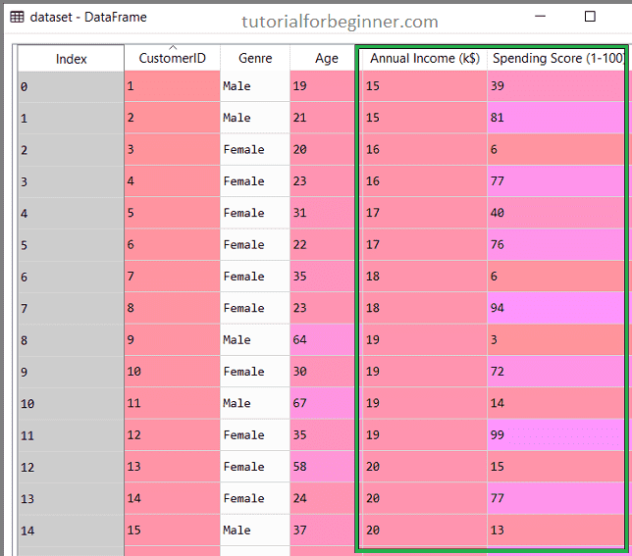Click the Genre column header
The image size is (632, 556).
pos(255,59)
